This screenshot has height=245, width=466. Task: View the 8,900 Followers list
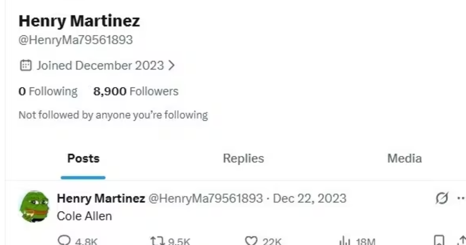click(x=136, y=91)
